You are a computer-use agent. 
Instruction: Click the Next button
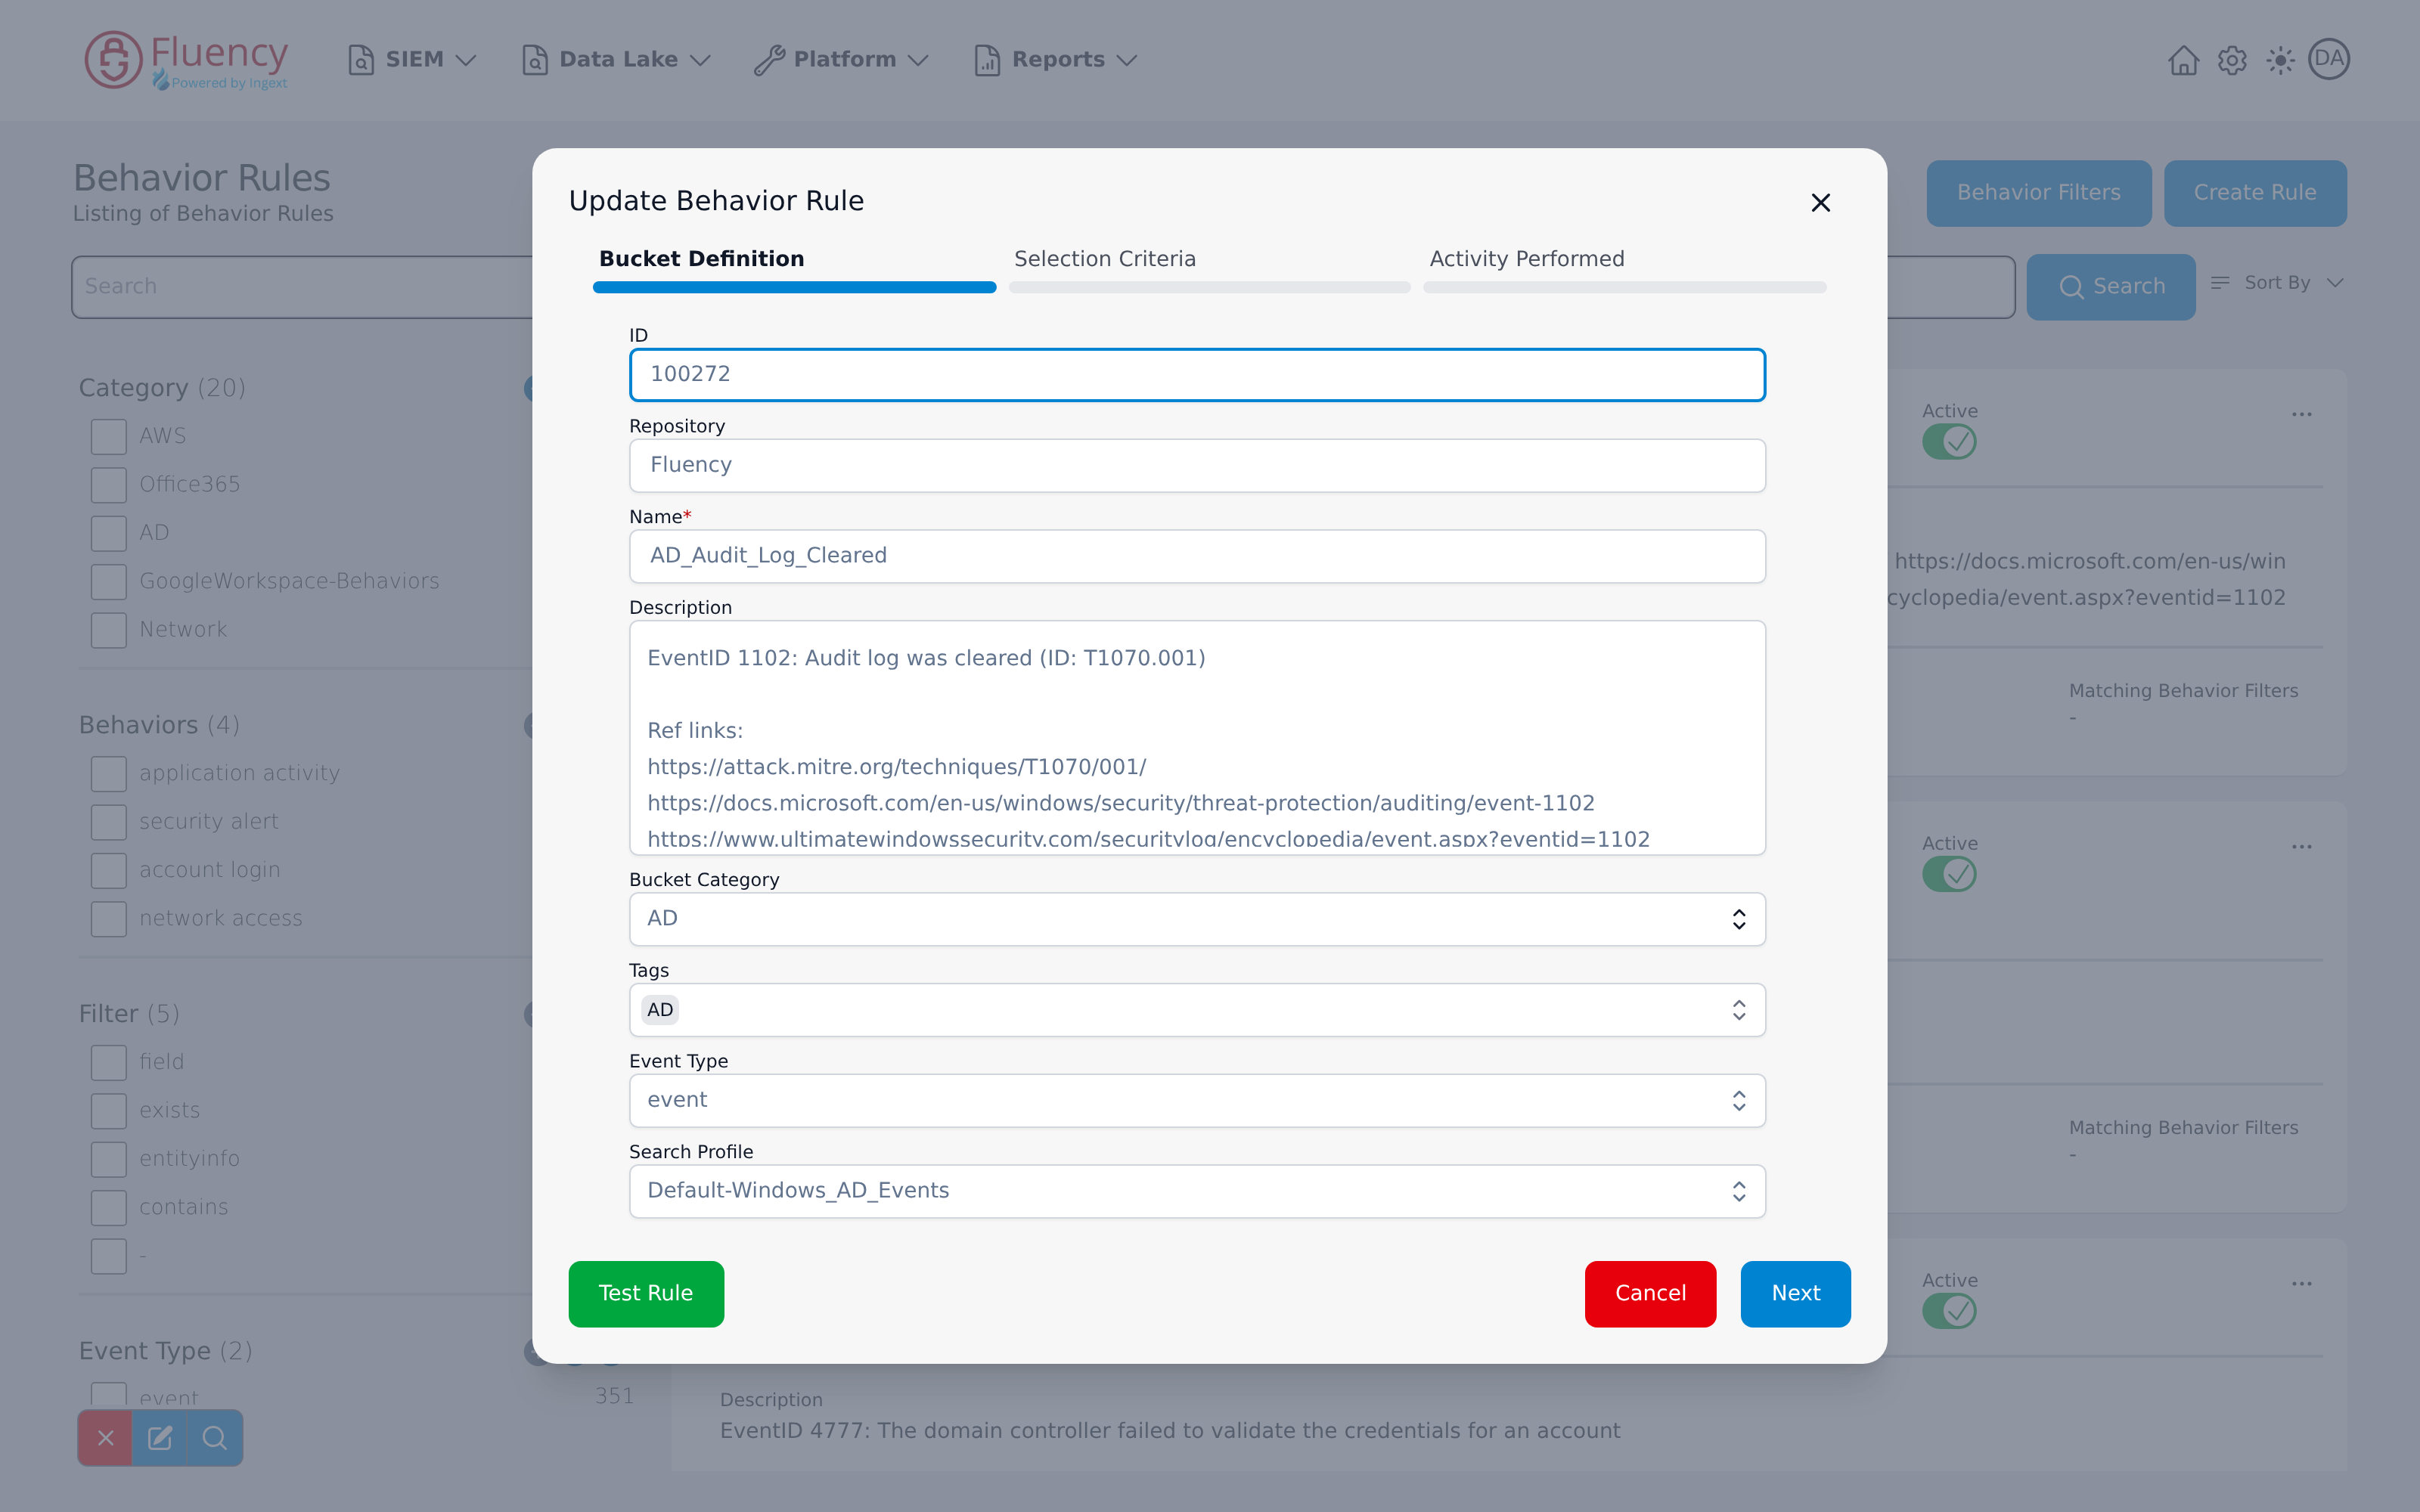pos(1795,1294)
